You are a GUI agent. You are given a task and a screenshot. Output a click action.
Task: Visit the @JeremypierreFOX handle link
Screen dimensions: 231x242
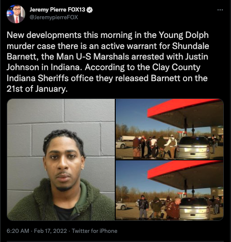pyautogui.click(x=54, y=17)
